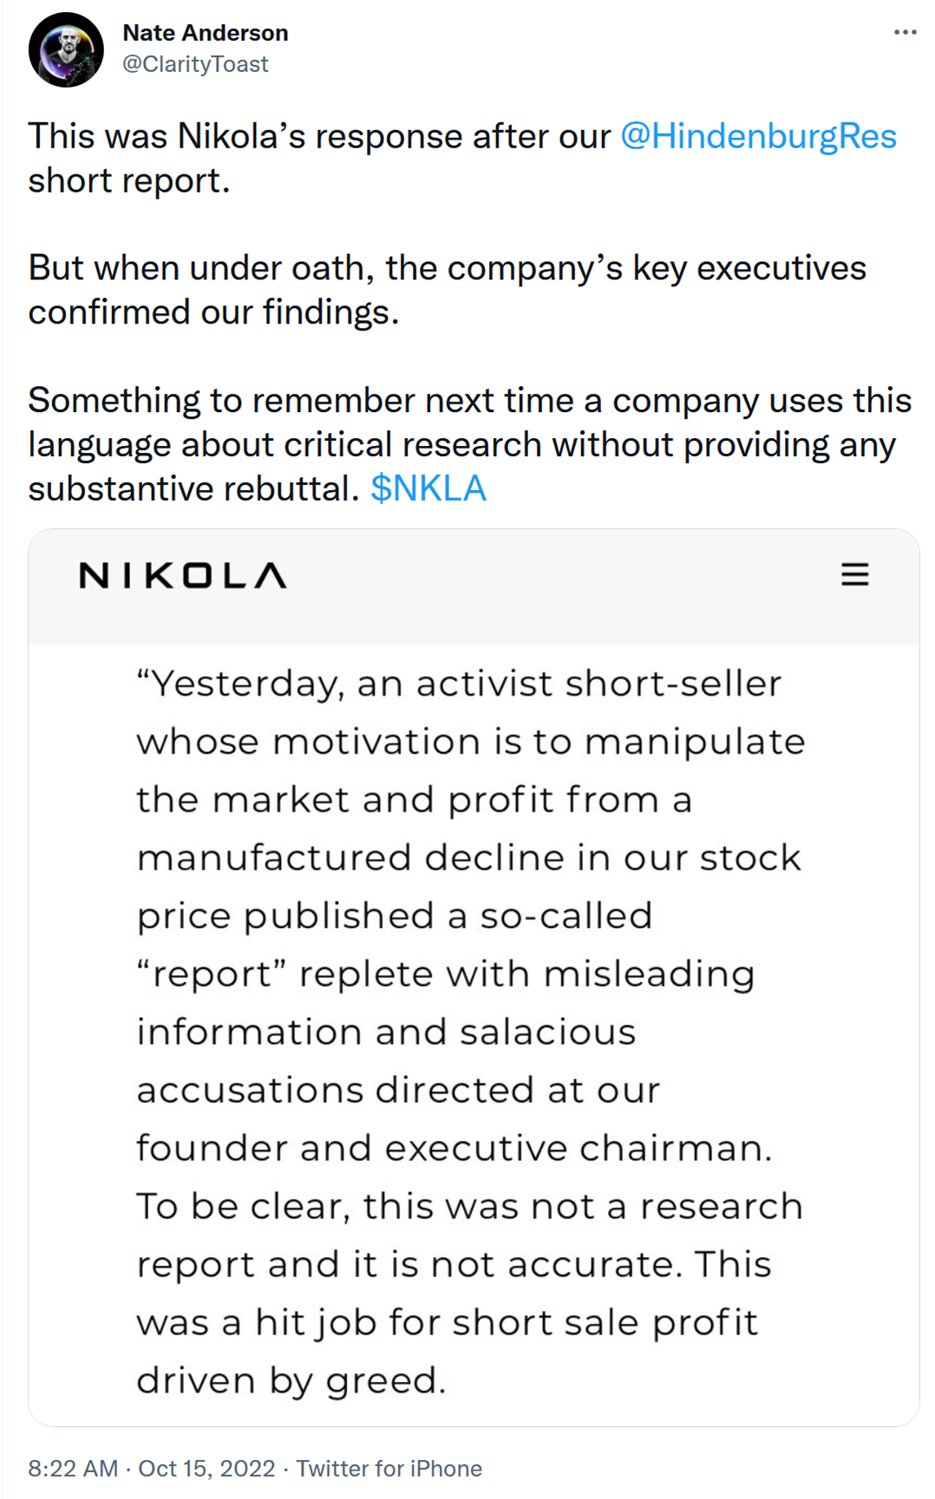Image resolution: width=935 pixels, height=1499 pixels.
Task: Open the Twitter for iPhone source link
Action: pyautogui.click(x=389, y=1468)
